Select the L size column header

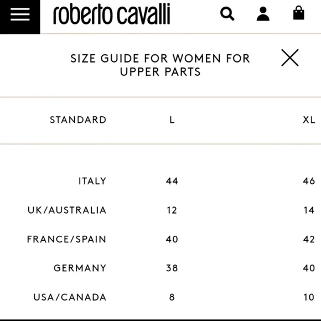pos(172,120)
